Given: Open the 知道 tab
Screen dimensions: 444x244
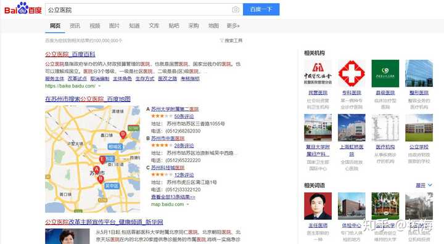Looking at the screenshot, I should 134,26.
